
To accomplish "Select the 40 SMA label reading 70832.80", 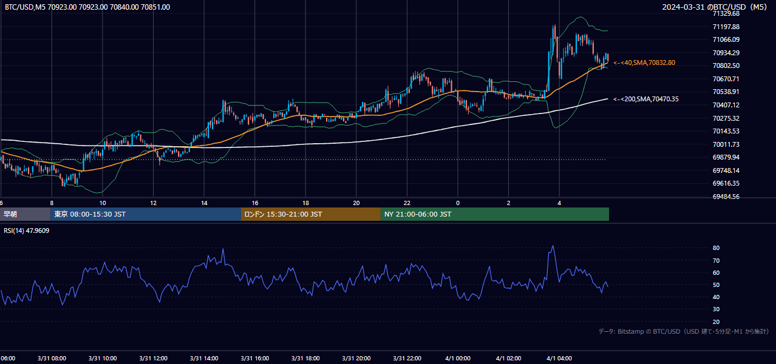I will point(644,62).
